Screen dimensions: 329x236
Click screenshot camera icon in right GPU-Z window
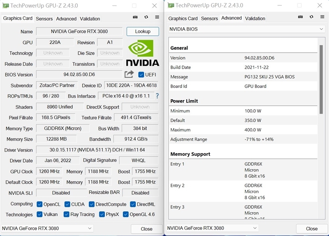click(x=300, y=17)
